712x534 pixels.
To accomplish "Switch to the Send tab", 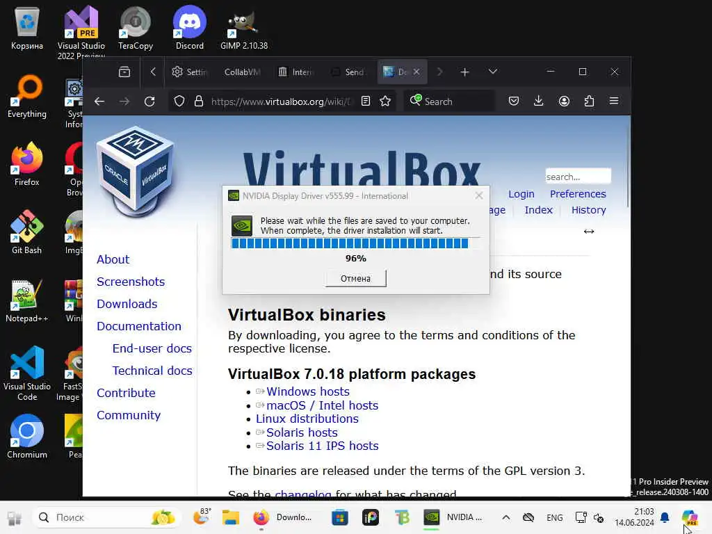I will coord(349,72).
